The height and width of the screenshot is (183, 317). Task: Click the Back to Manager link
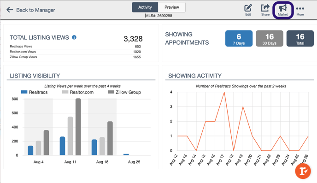click(35, 10)
